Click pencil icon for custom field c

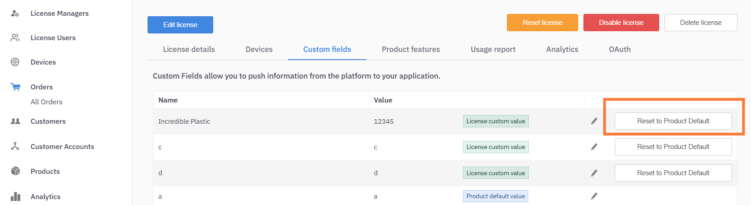point(594,147)
